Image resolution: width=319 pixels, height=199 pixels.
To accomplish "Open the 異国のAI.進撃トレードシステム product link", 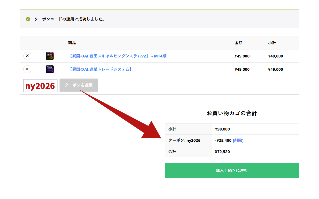I will (100, 69).
